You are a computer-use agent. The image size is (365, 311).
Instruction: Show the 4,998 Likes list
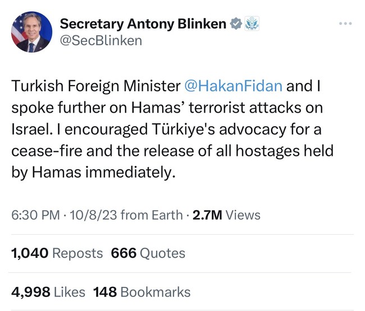coord(48,292)
